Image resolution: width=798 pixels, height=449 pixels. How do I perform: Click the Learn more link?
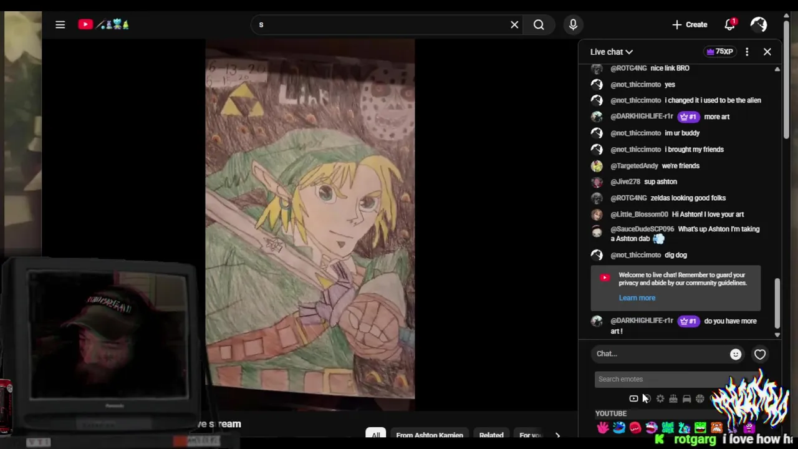tap(637, 298)
